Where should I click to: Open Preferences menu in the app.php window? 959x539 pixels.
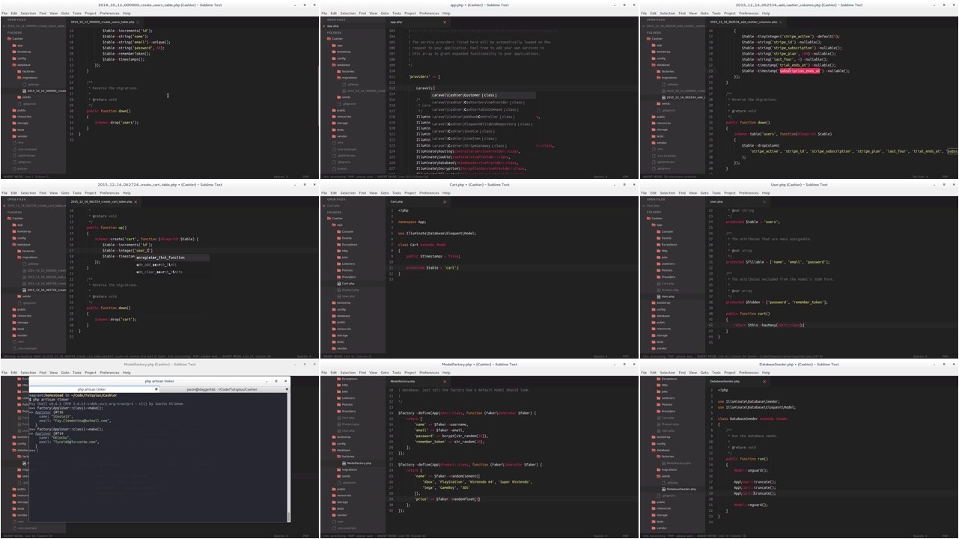[x=429, y=13]
